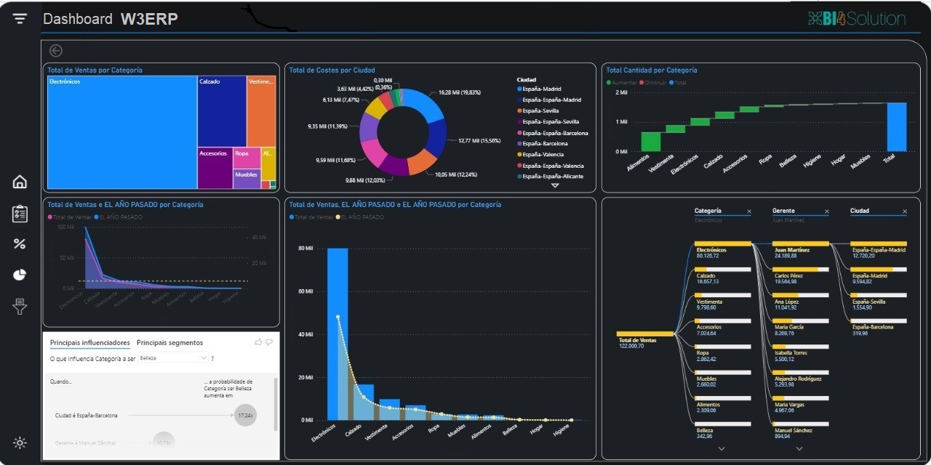Open the clipboard checklist page icon
Image resolution: width=931 pixels, height=465 pixels.
pos(20,214)
